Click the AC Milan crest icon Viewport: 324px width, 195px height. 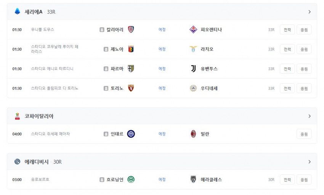[193, 134]
